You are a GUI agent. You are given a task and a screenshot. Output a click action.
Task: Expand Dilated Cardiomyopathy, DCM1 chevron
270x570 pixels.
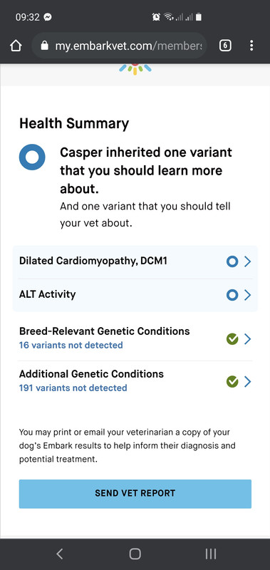(247, 261)
